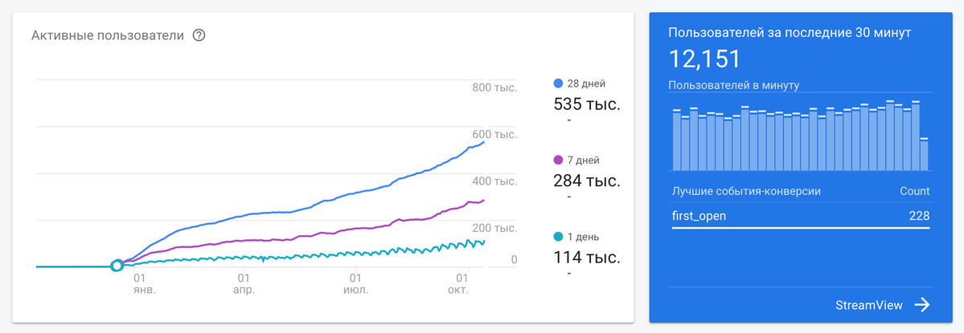Viewport: 964px width, 333px height.
Task: Click the end of the blue 28-day line
Action: coord(484,142)
